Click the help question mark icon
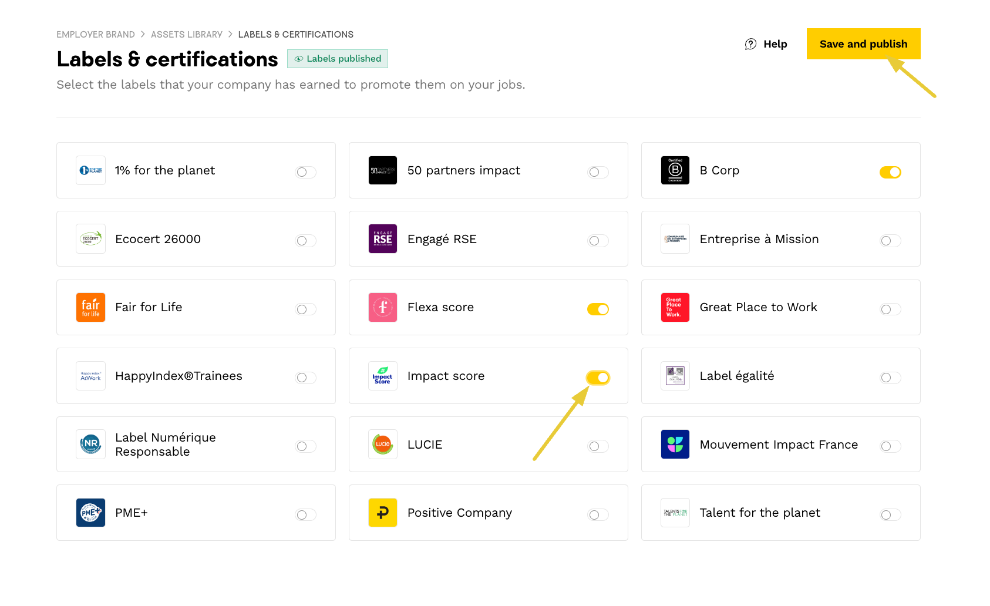Screen dimensions: 990x606 point(750,44)
